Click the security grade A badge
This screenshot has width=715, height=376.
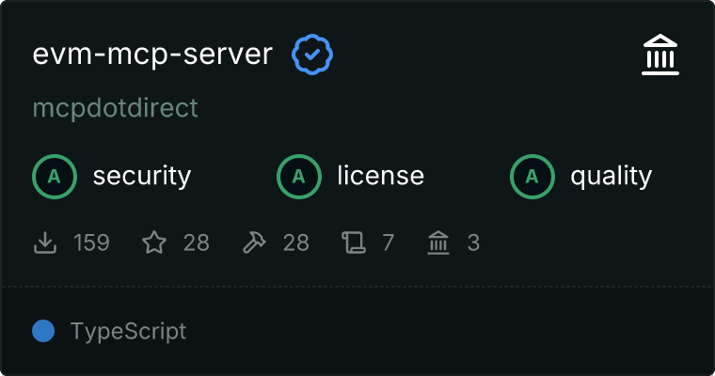click(x=55, y=176)
